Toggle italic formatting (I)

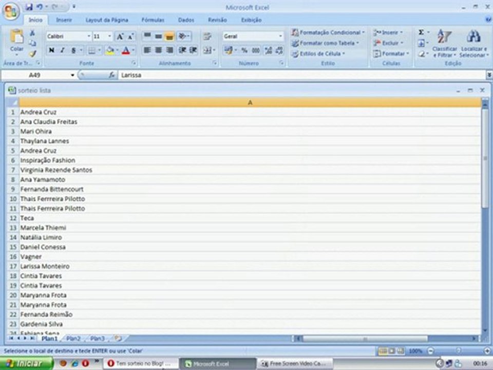pos(62,50)
